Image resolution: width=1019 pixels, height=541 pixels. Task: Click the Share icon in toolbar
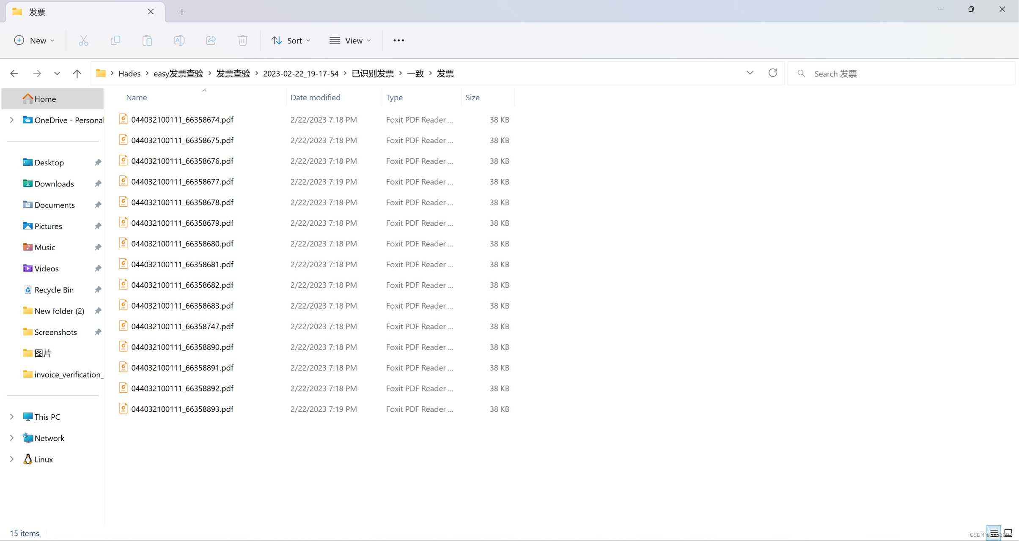pos(211,41)
